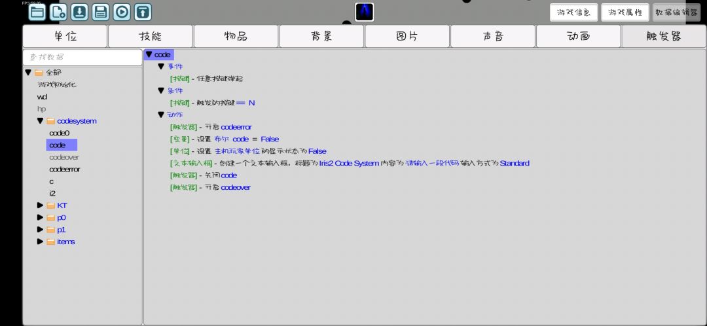The image size is (707, 326).
Task: Click the 全部 folder icon
Action: tap(39, 72)
